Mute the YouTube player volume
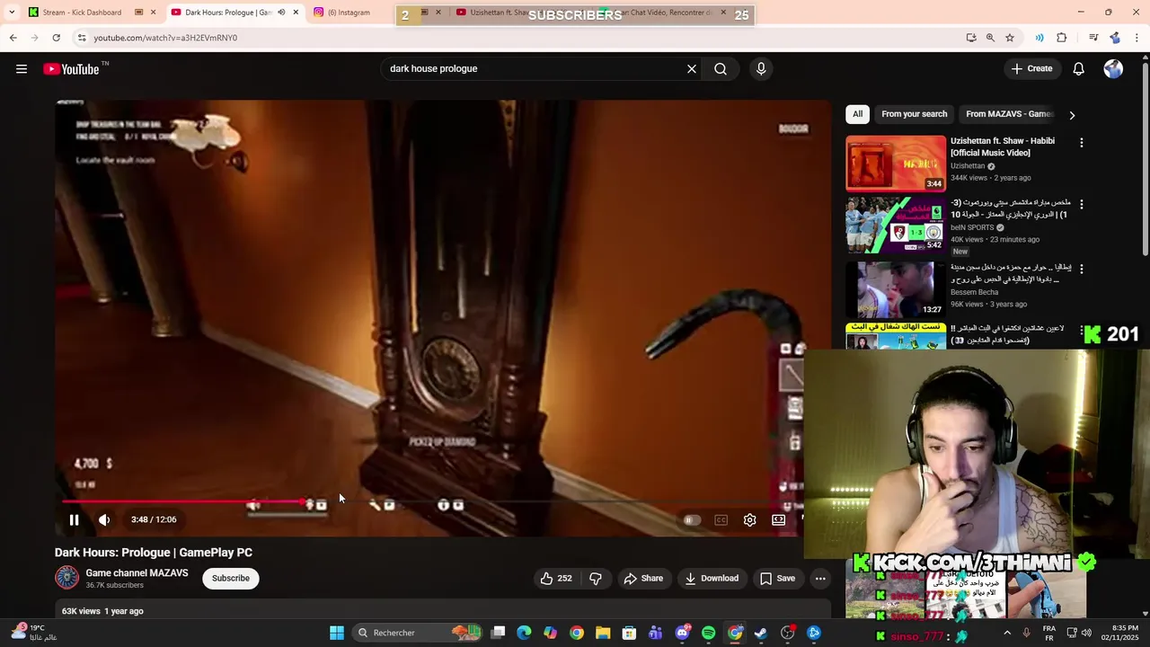 click(x=104, y=519)
